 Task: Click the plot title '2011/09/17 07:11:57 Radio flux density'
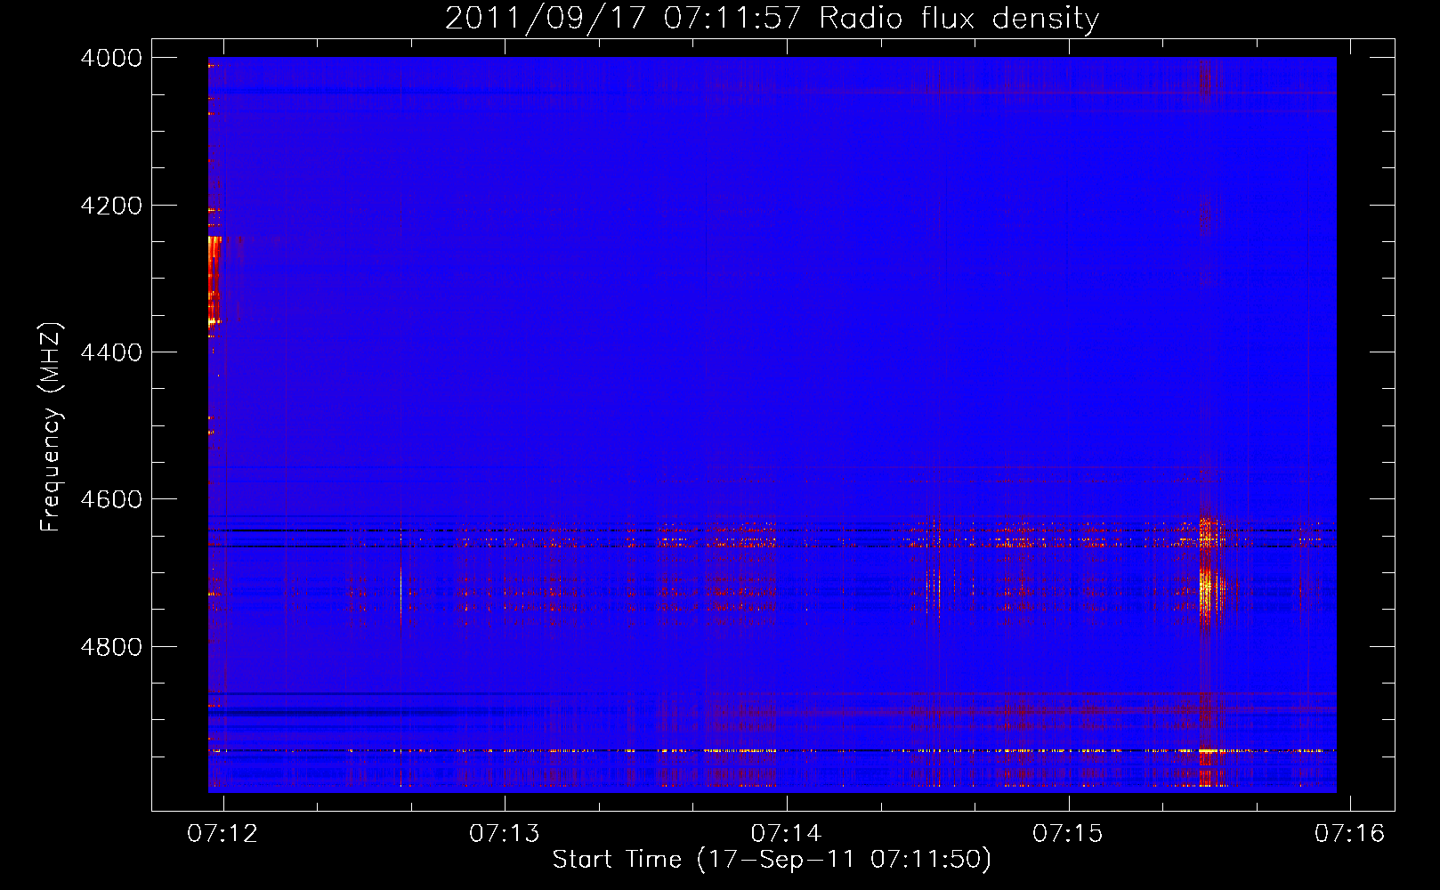click(772, 18)
